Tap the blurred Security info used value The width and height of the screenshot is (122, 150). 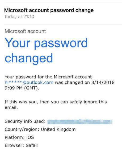[80, 121]
